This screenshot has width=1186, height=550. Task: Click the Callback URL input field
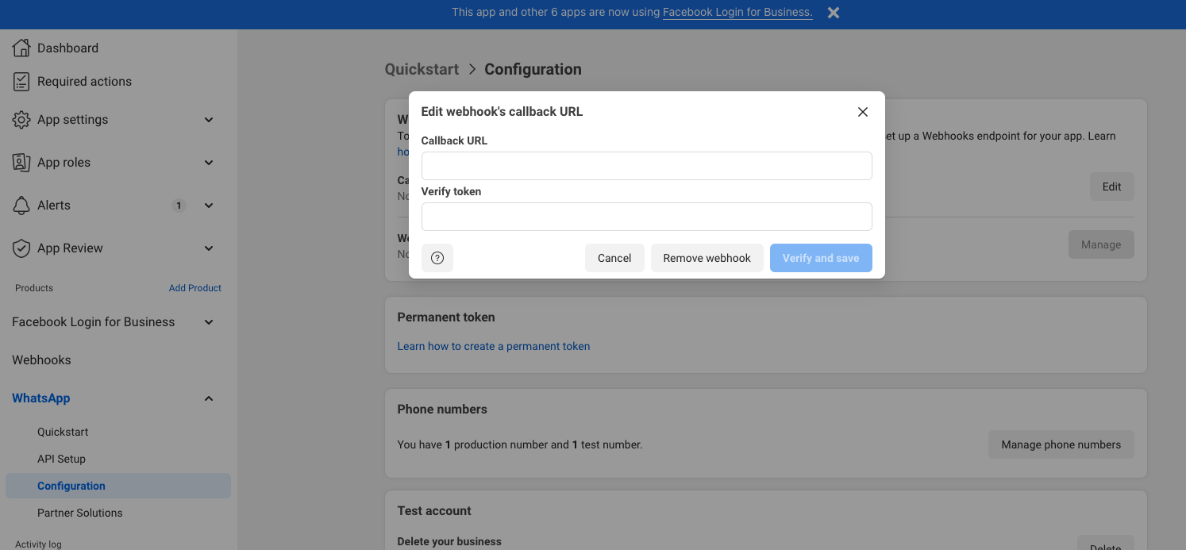pyautogui.click(x=646, y=166)
